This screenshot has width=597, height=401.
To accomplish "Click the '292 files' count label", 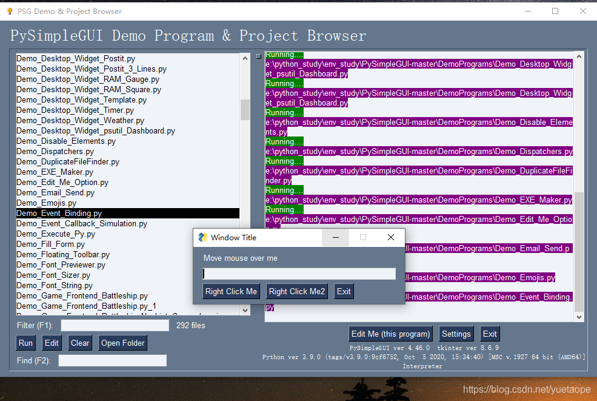I will (x=190, y=326).
